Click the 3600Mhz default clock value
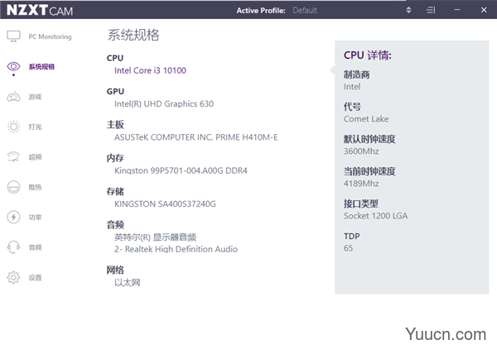Viewport: 497px width, 359px height. tap(361, 151)
